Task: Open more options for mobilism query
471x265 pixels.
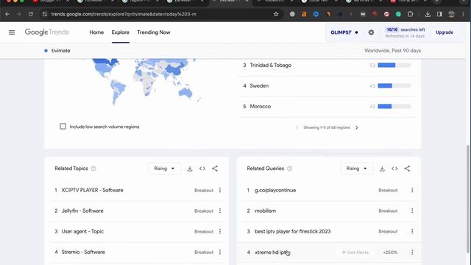Action: click(412, 211)
